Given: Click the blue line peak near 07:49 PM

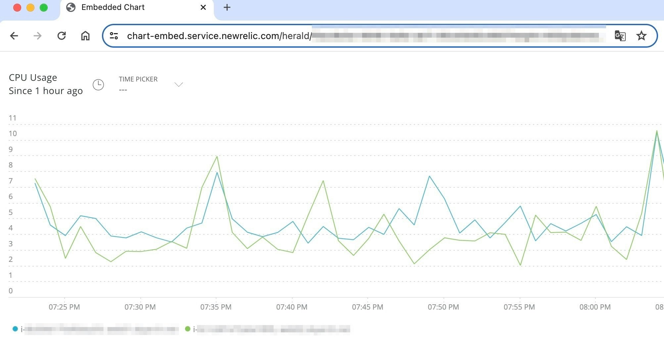Looking at the screenshot, I should pos(429,176).
